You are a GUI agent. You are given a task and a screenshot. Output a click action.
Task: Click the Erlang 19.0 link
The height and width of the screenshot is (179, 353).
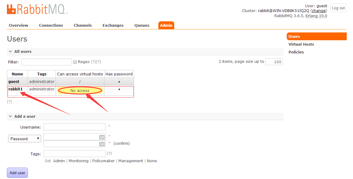pyautogui.click(x=316, y=16)
